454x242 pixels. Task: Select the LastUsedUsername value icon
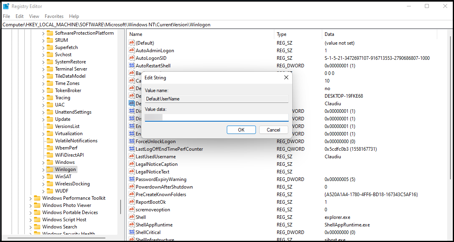coord(132,156)
